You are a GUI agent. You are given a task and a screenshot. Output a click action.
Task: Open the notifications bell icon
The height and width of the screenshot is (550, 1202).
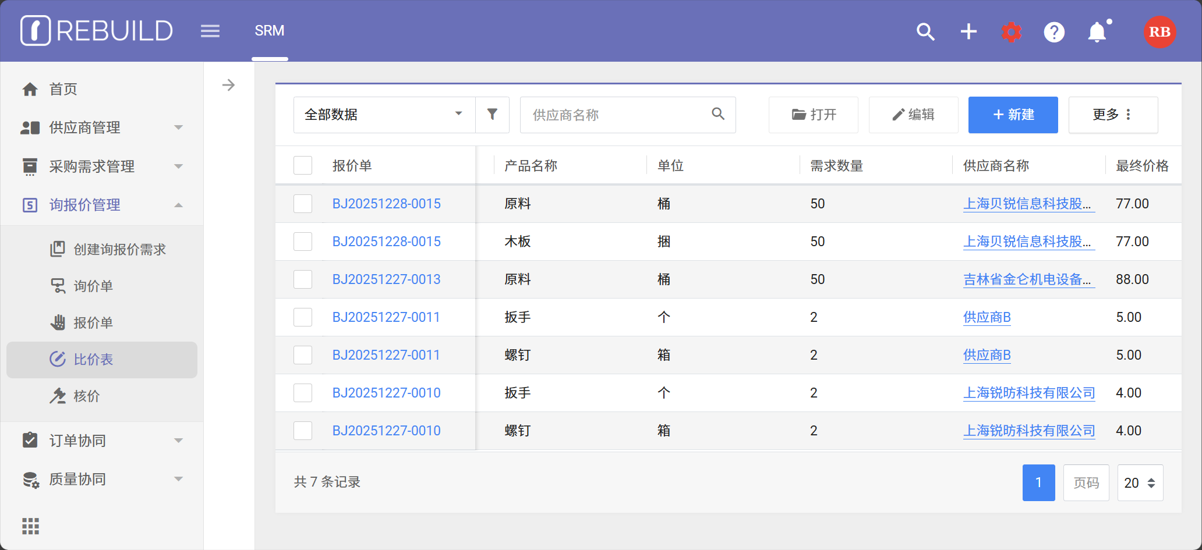click(x=1097, y=32)
